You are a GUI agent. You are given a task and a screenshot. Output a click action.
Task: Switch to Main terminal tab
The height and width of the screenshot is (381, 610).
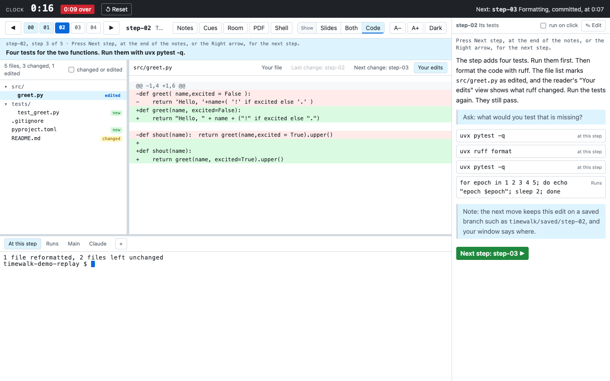click(74, 244)
